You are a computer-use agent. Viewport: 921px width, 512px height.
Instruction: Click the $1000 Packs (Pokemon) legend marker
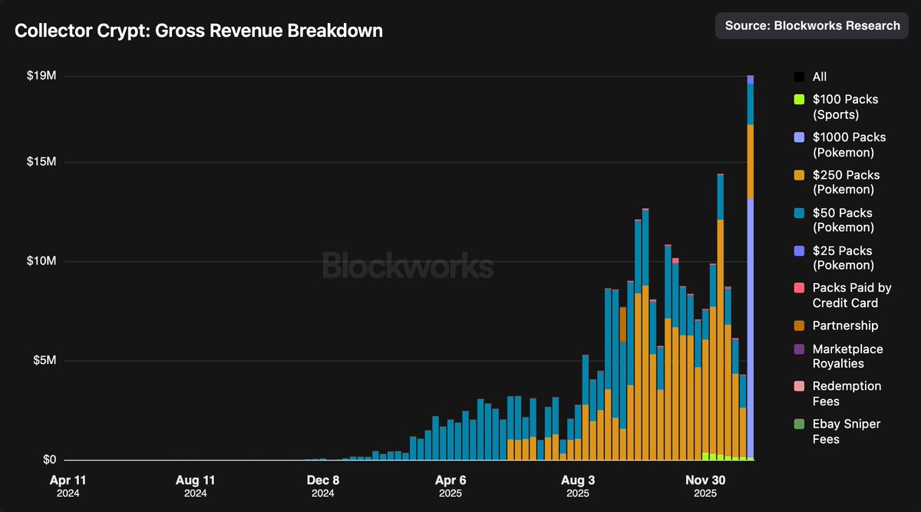point(800,137)
